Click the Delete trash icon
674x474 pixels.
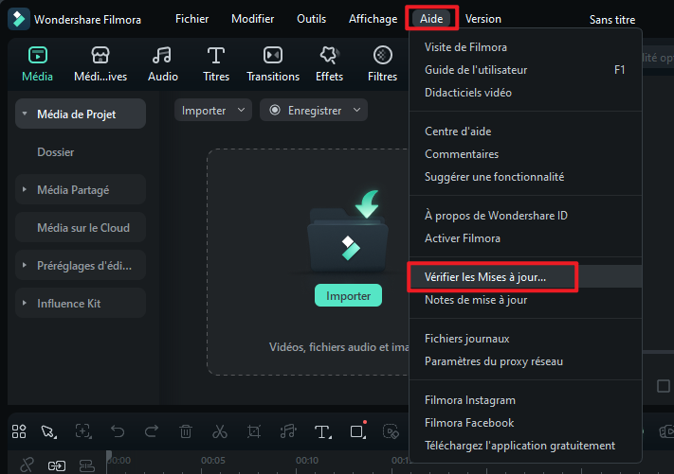pos(186,431)
